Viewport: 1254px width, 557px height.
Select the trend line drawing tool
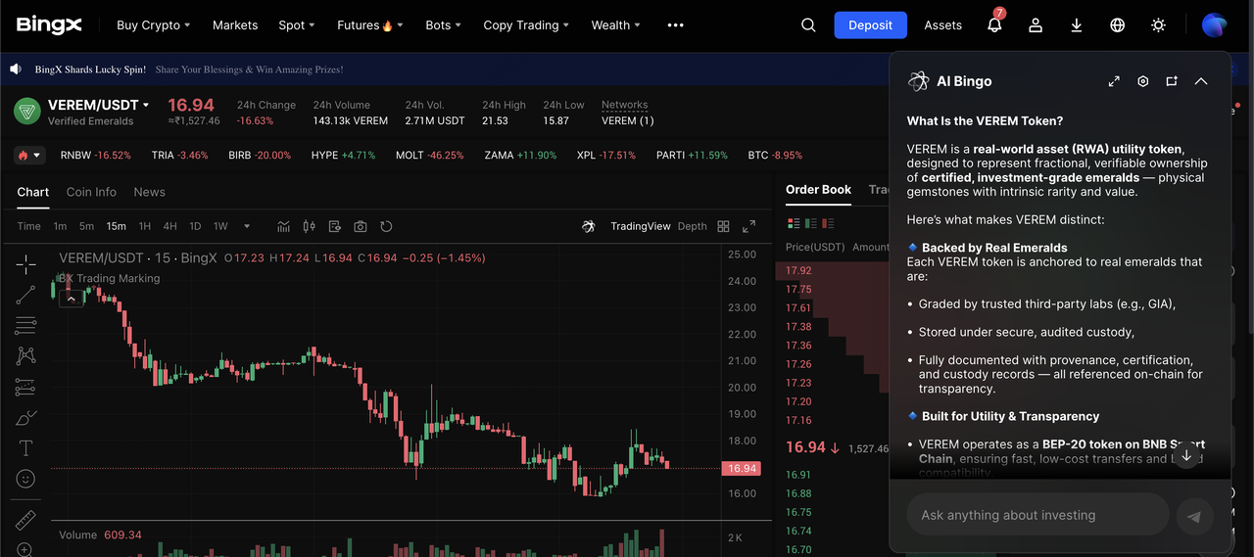25,294
